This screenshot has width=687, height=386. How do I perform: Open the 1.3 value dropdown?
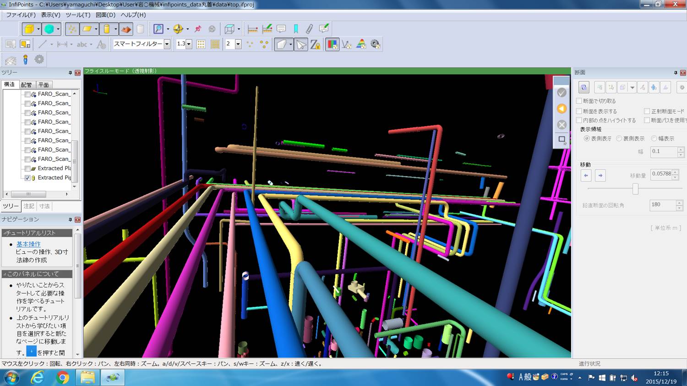(x=189, y=44)
